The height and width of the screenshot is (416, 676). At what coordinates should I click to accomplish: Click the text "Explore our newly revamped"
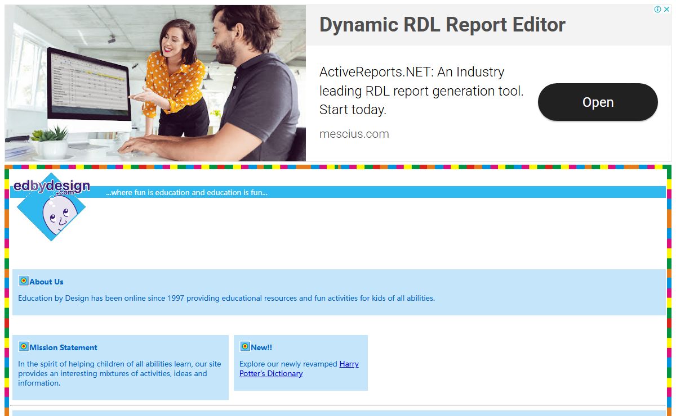pos(288,364)
